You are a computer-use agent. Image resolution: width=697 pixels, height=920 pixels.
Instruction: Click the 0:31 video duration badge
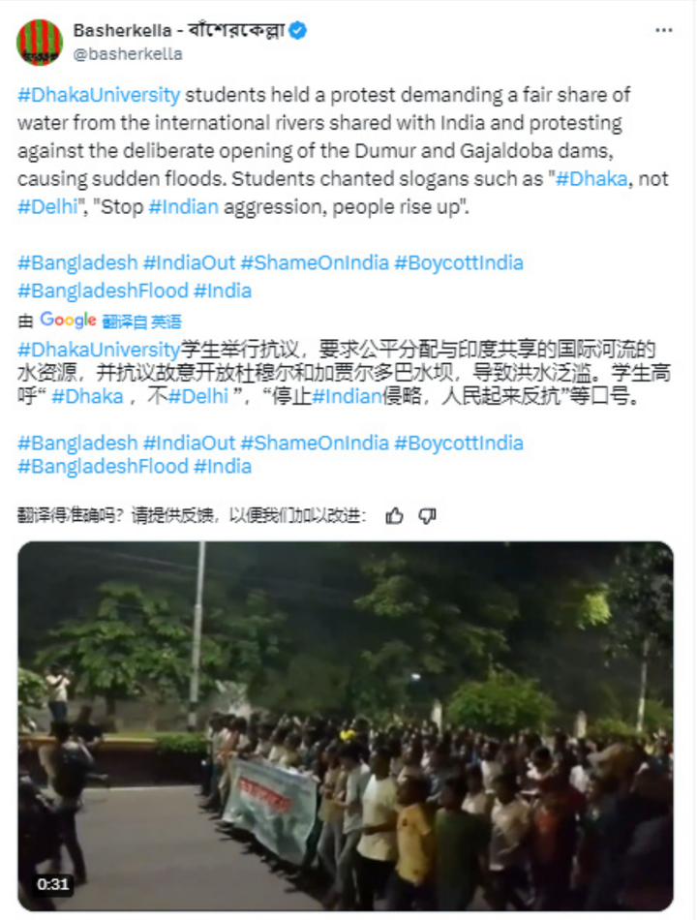53,884
